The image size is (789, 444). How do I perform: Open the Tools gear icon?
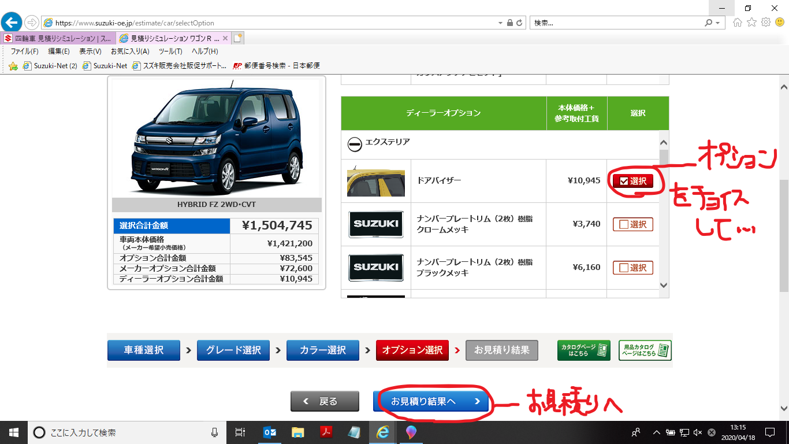pos(766,23)
